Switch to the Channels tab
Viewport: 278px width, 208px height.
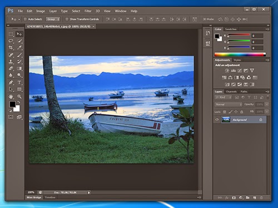coord(231,92)
